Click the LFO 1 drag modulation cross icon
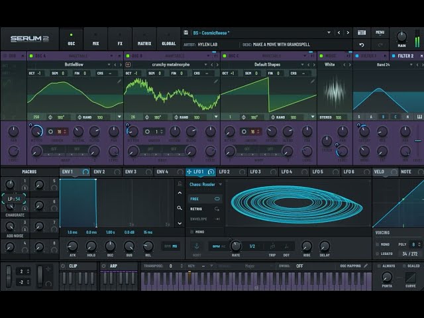This screenshot has width=424, height=318. pos(189,172)
